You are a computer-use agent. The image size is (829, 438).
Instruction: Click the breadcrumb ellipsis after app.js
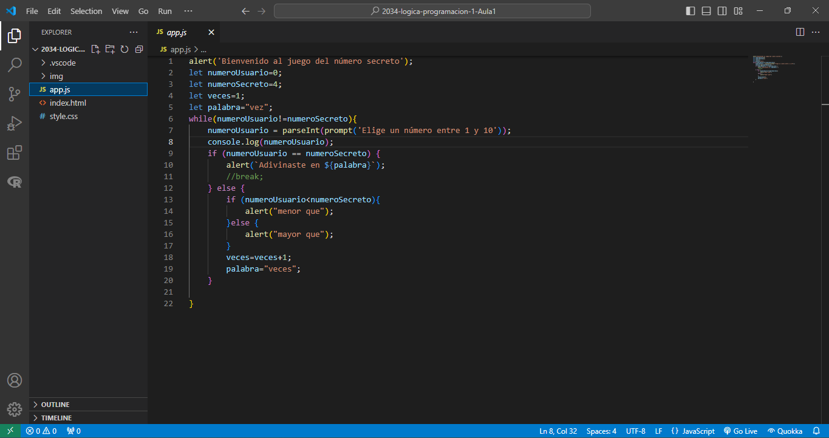[x=203, y=49]
